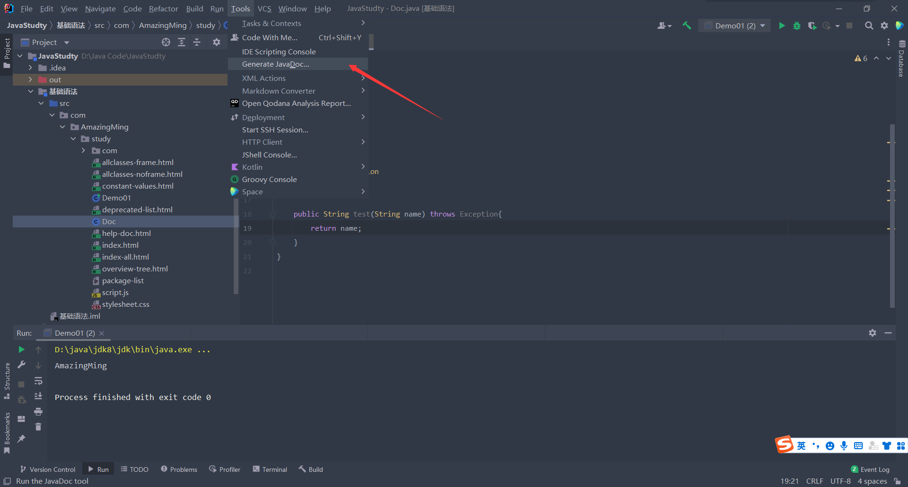Collapse the study package
The width and height of the screenshot is (908, 487).
pyautogui.click(x=73, y=139)
